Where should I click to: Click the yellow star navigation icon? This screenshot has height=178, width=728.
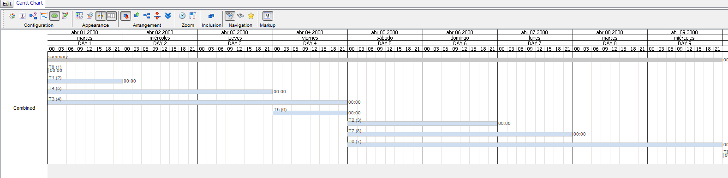[x=251, y=16]
